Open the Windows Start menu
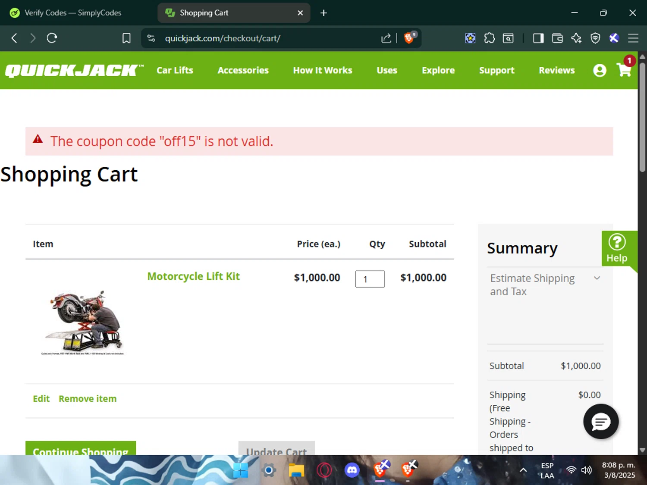The height and width of the screenshot is (485, 647). click(240, 470)
